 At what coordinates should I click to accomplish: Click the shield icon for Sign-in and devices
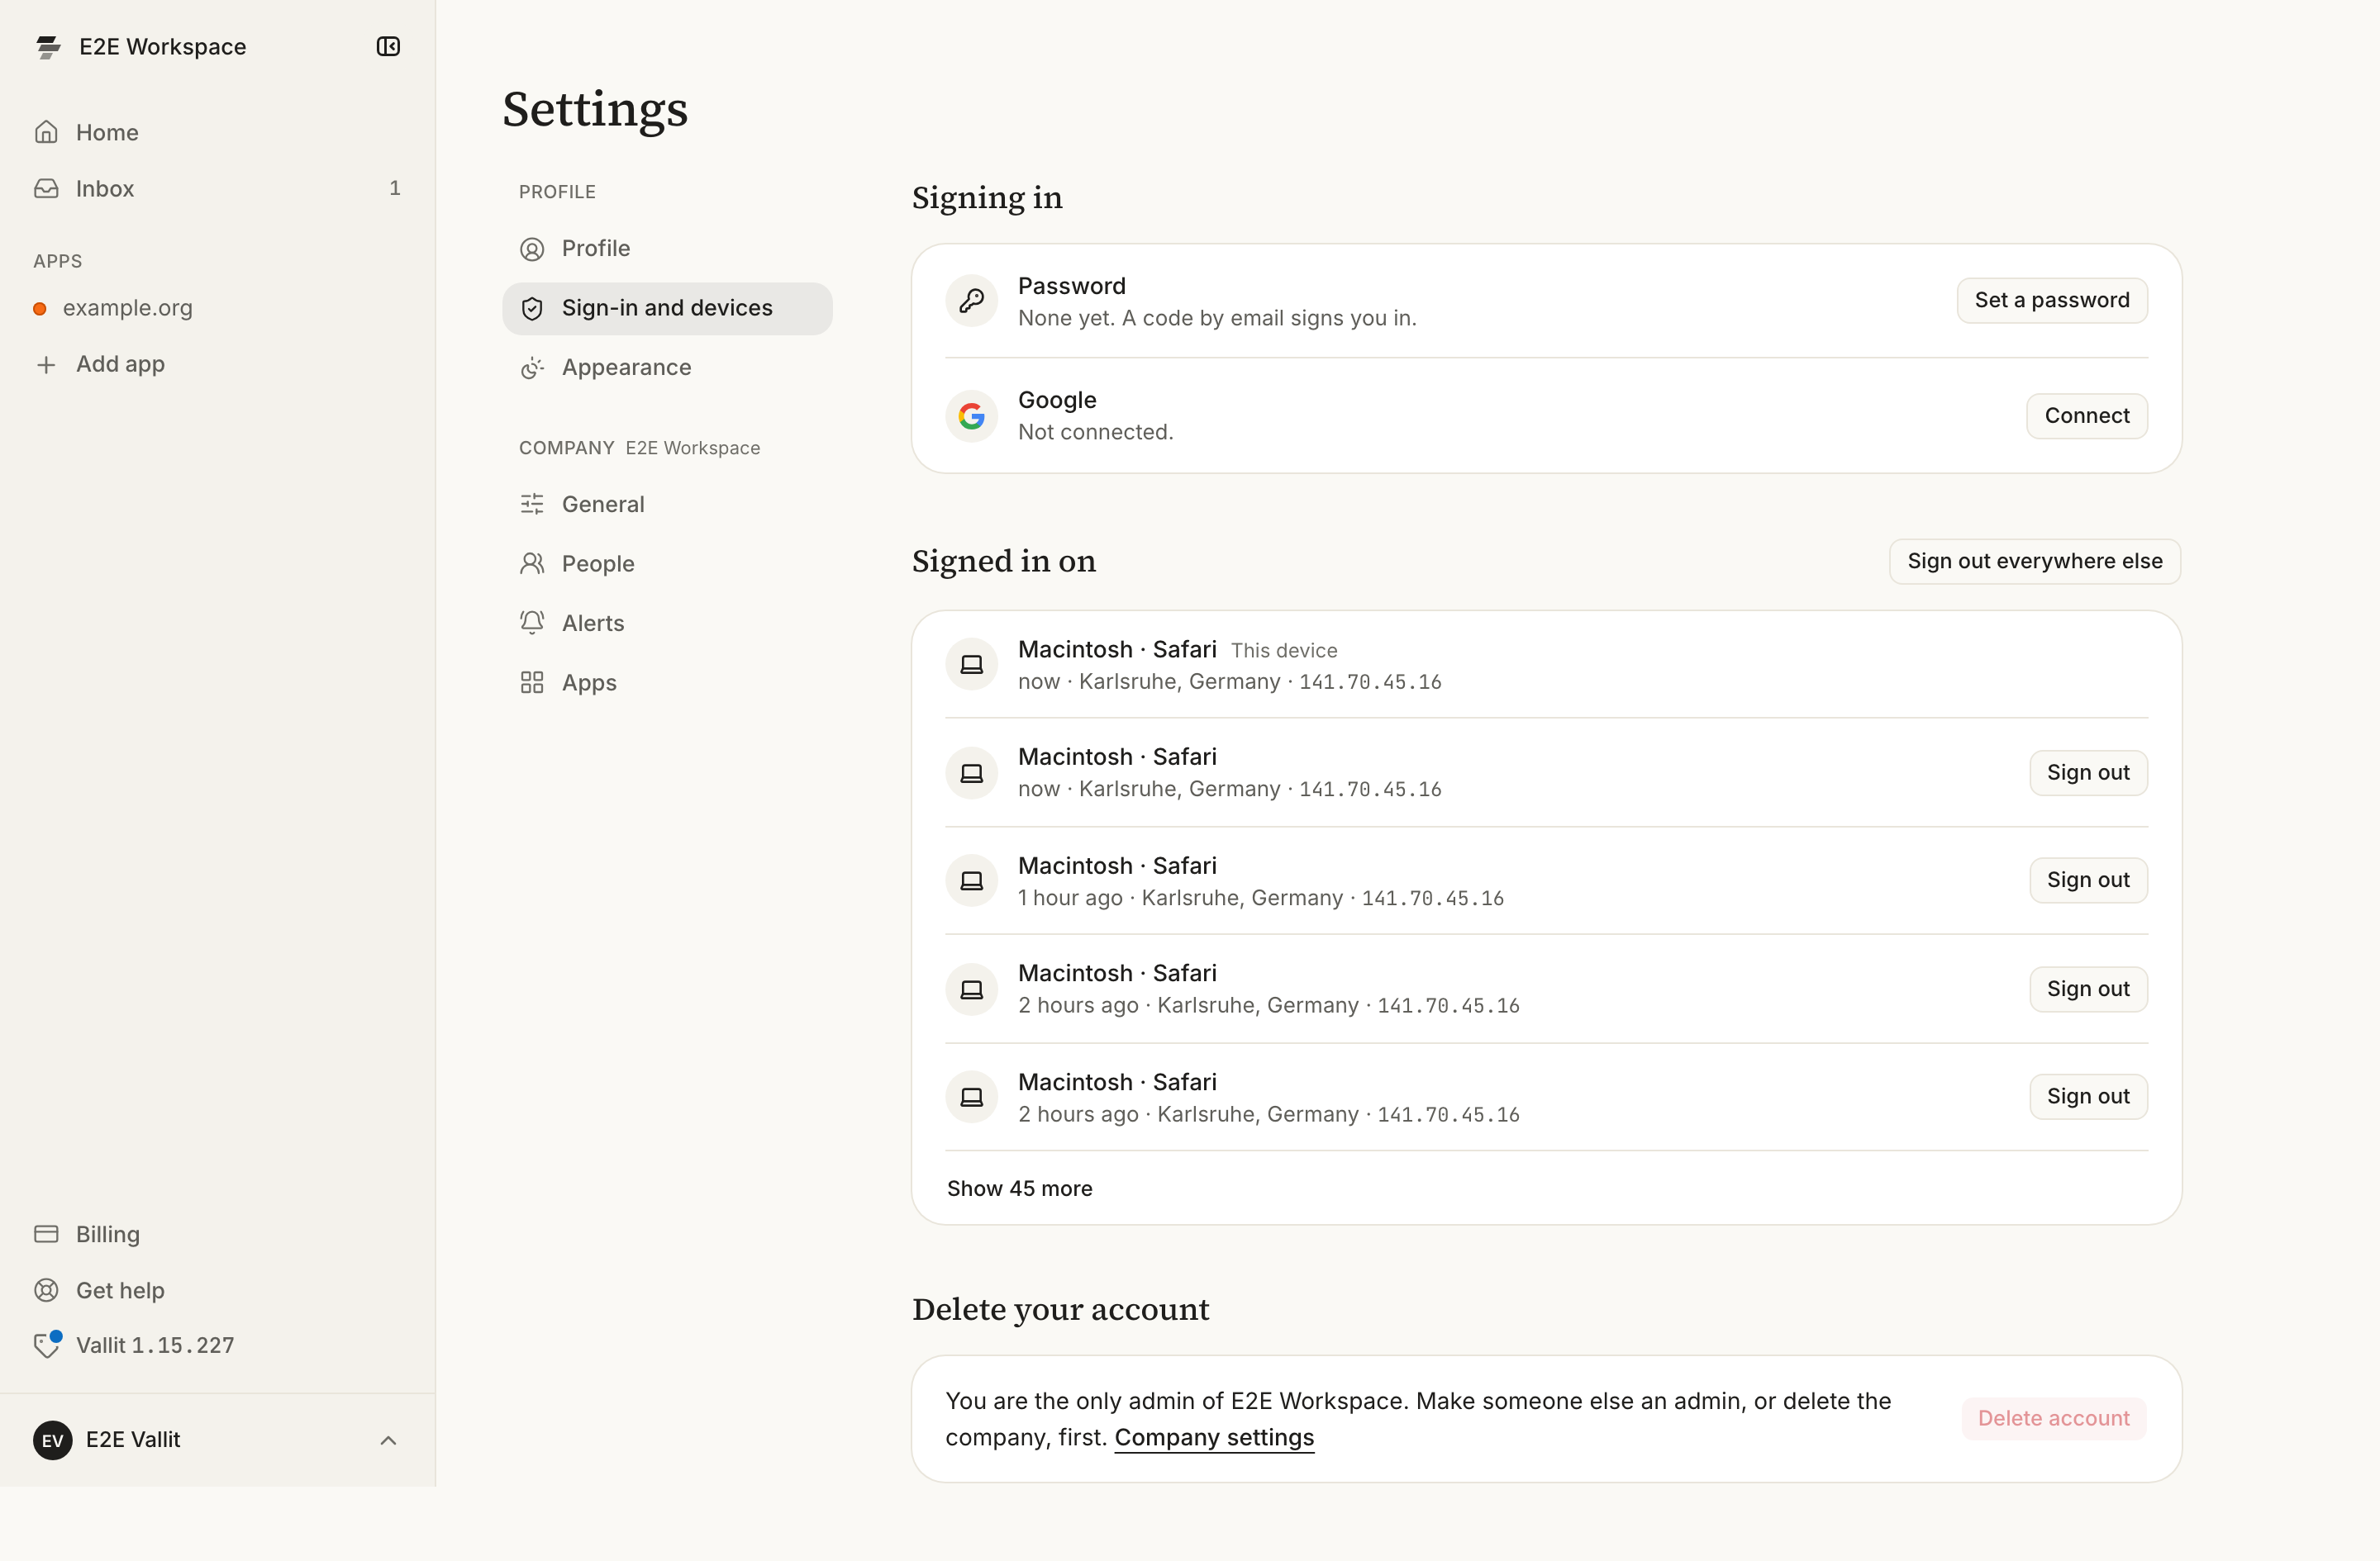532,309
